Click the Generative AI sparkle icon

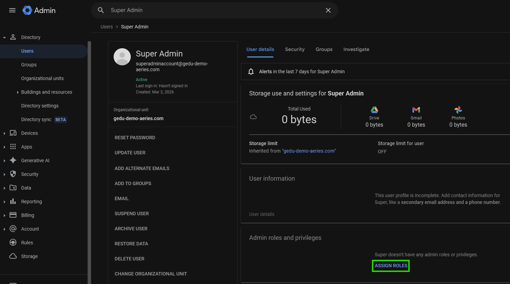pyautogui.click(x=13, y=160)
